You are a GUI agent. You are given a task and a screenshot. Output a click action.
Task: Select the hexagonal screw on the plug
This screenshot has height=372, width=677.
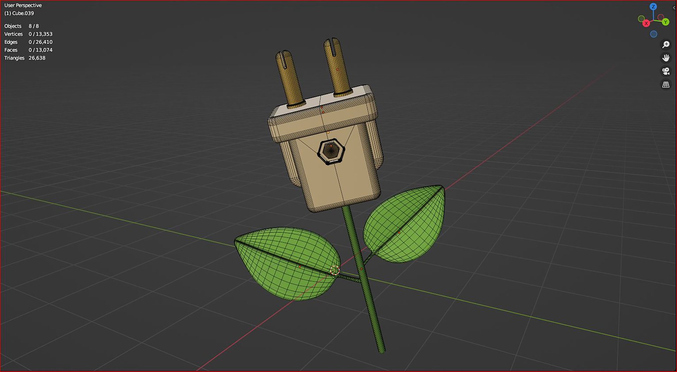[331, 151]
